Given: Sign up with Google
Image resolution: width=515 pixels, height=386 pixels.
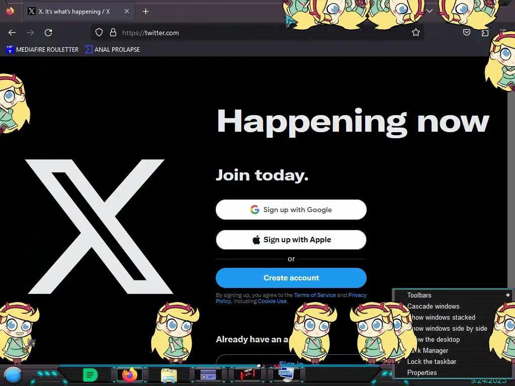Looking at the screenshot, I should [x=291, y=210].
